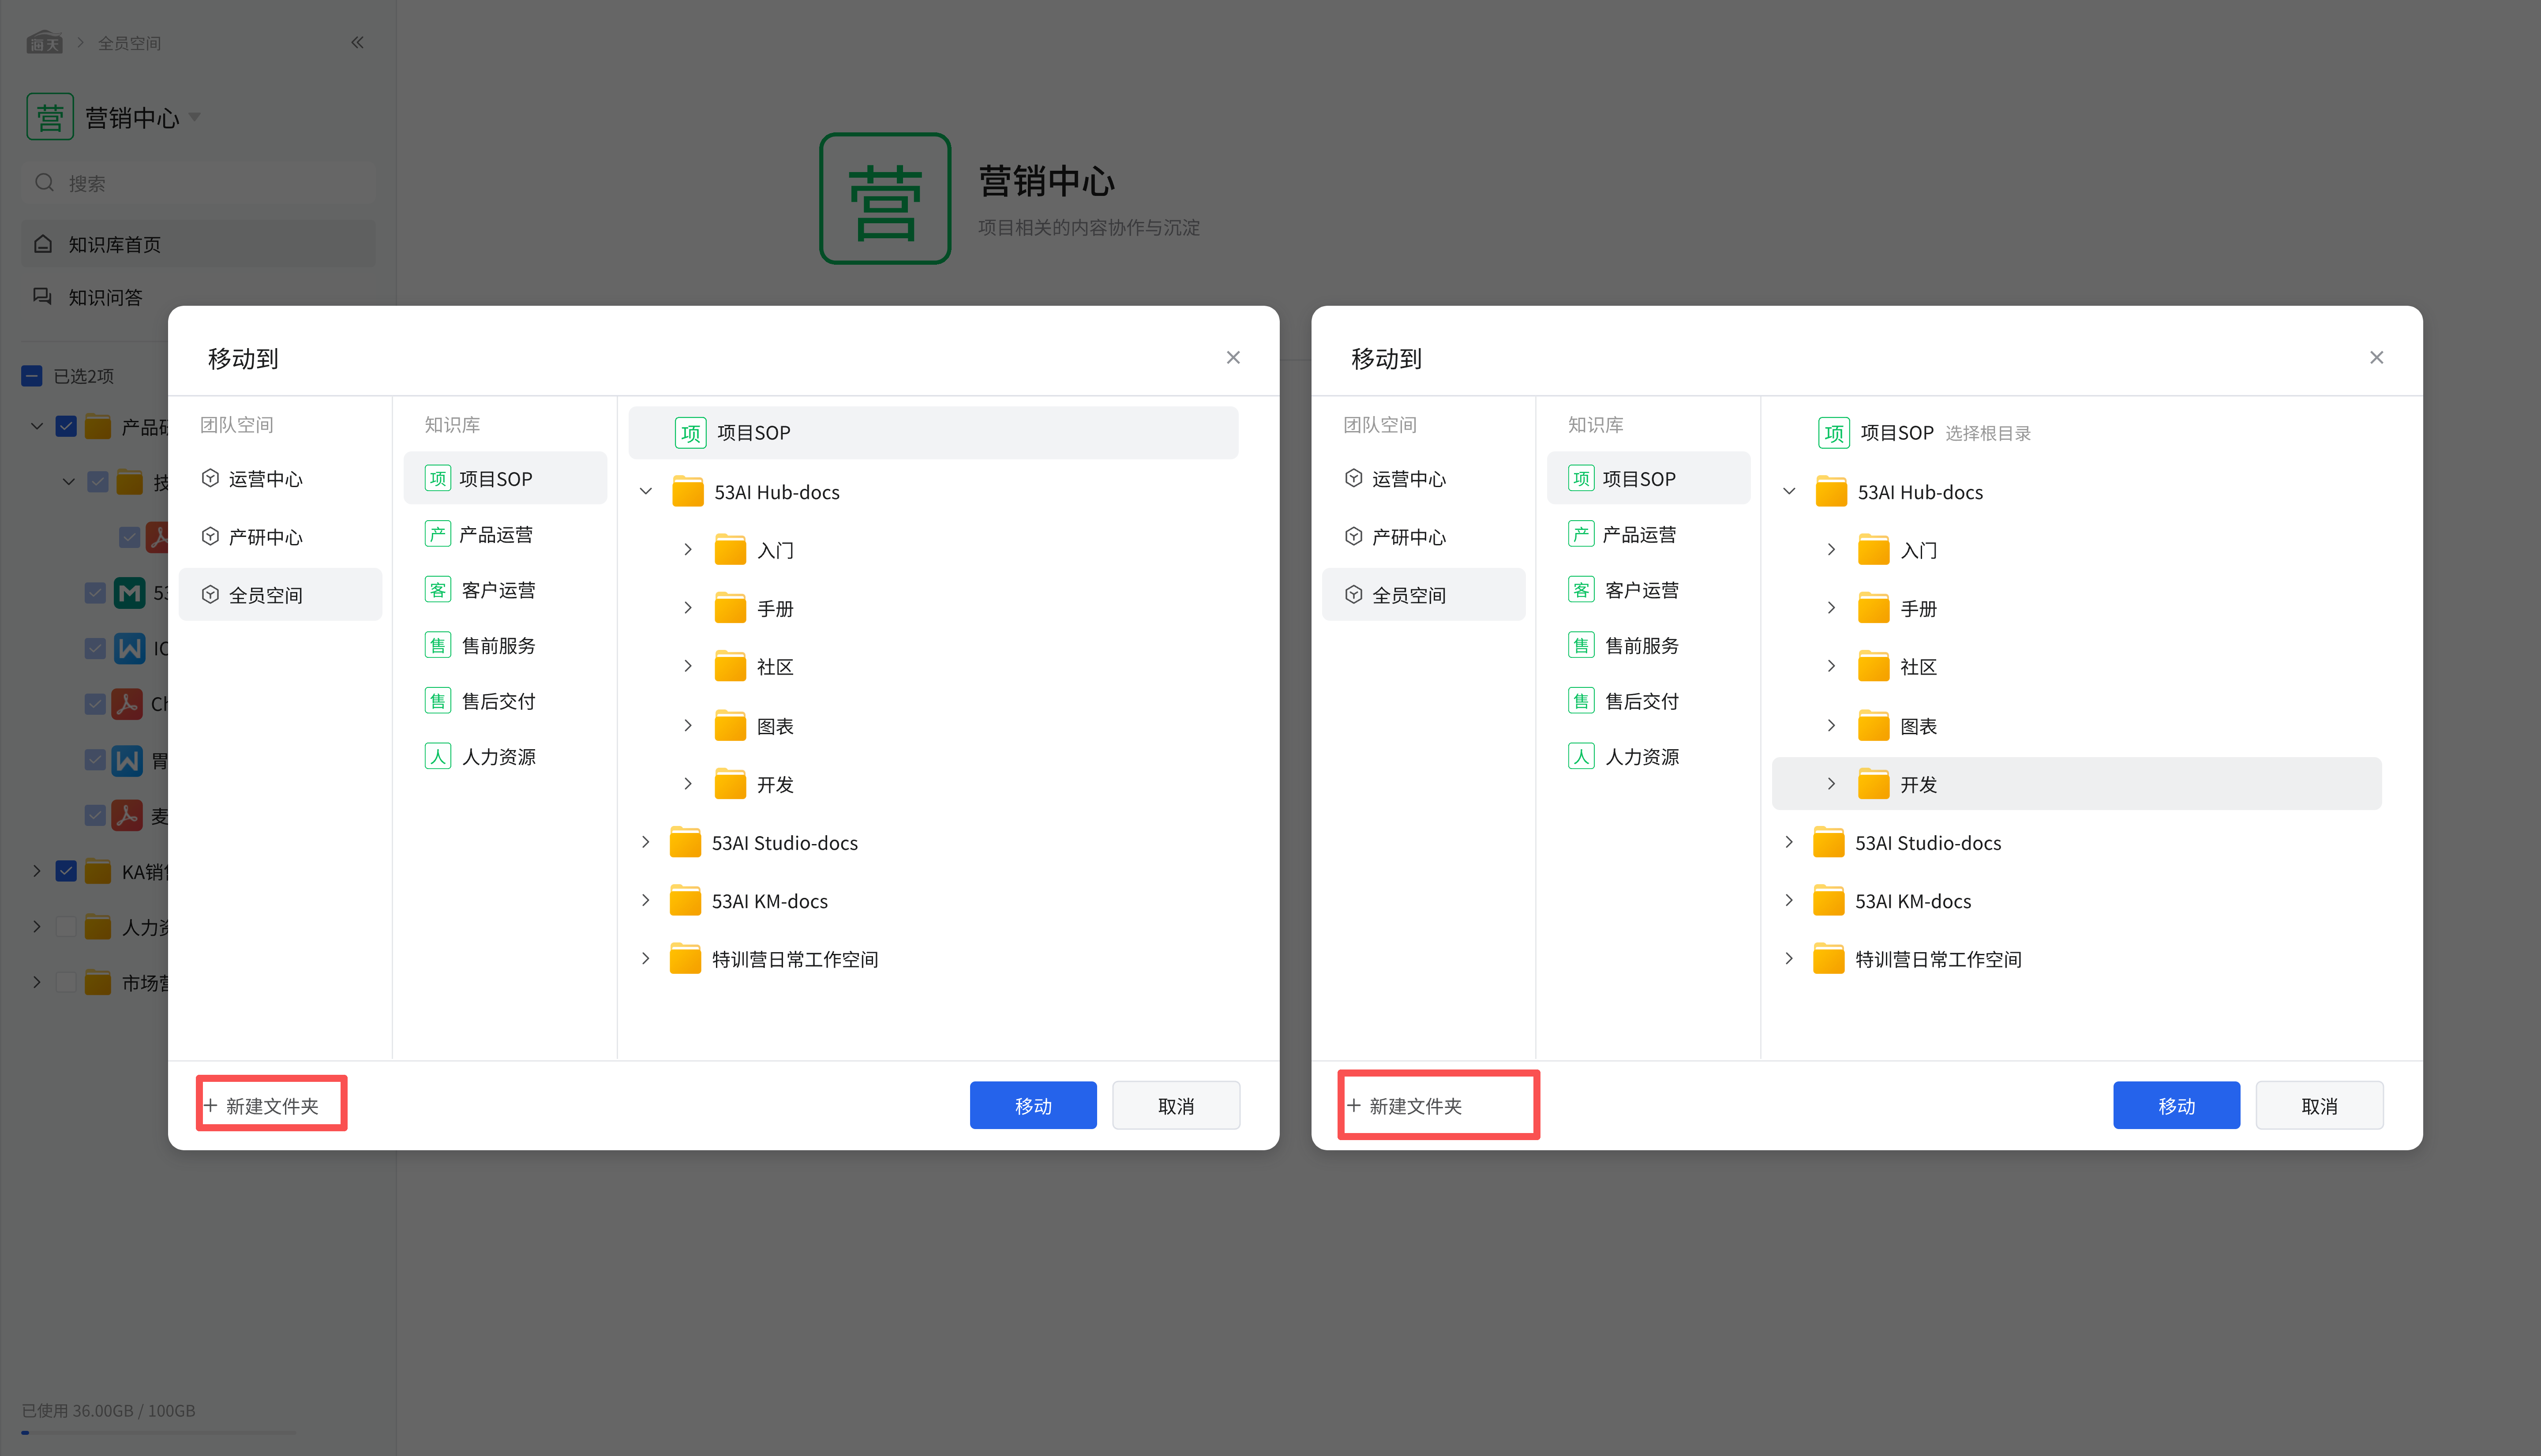Click the 搜索 search input field
This screenshot has width=2541, height=1456.
point(200,183)
